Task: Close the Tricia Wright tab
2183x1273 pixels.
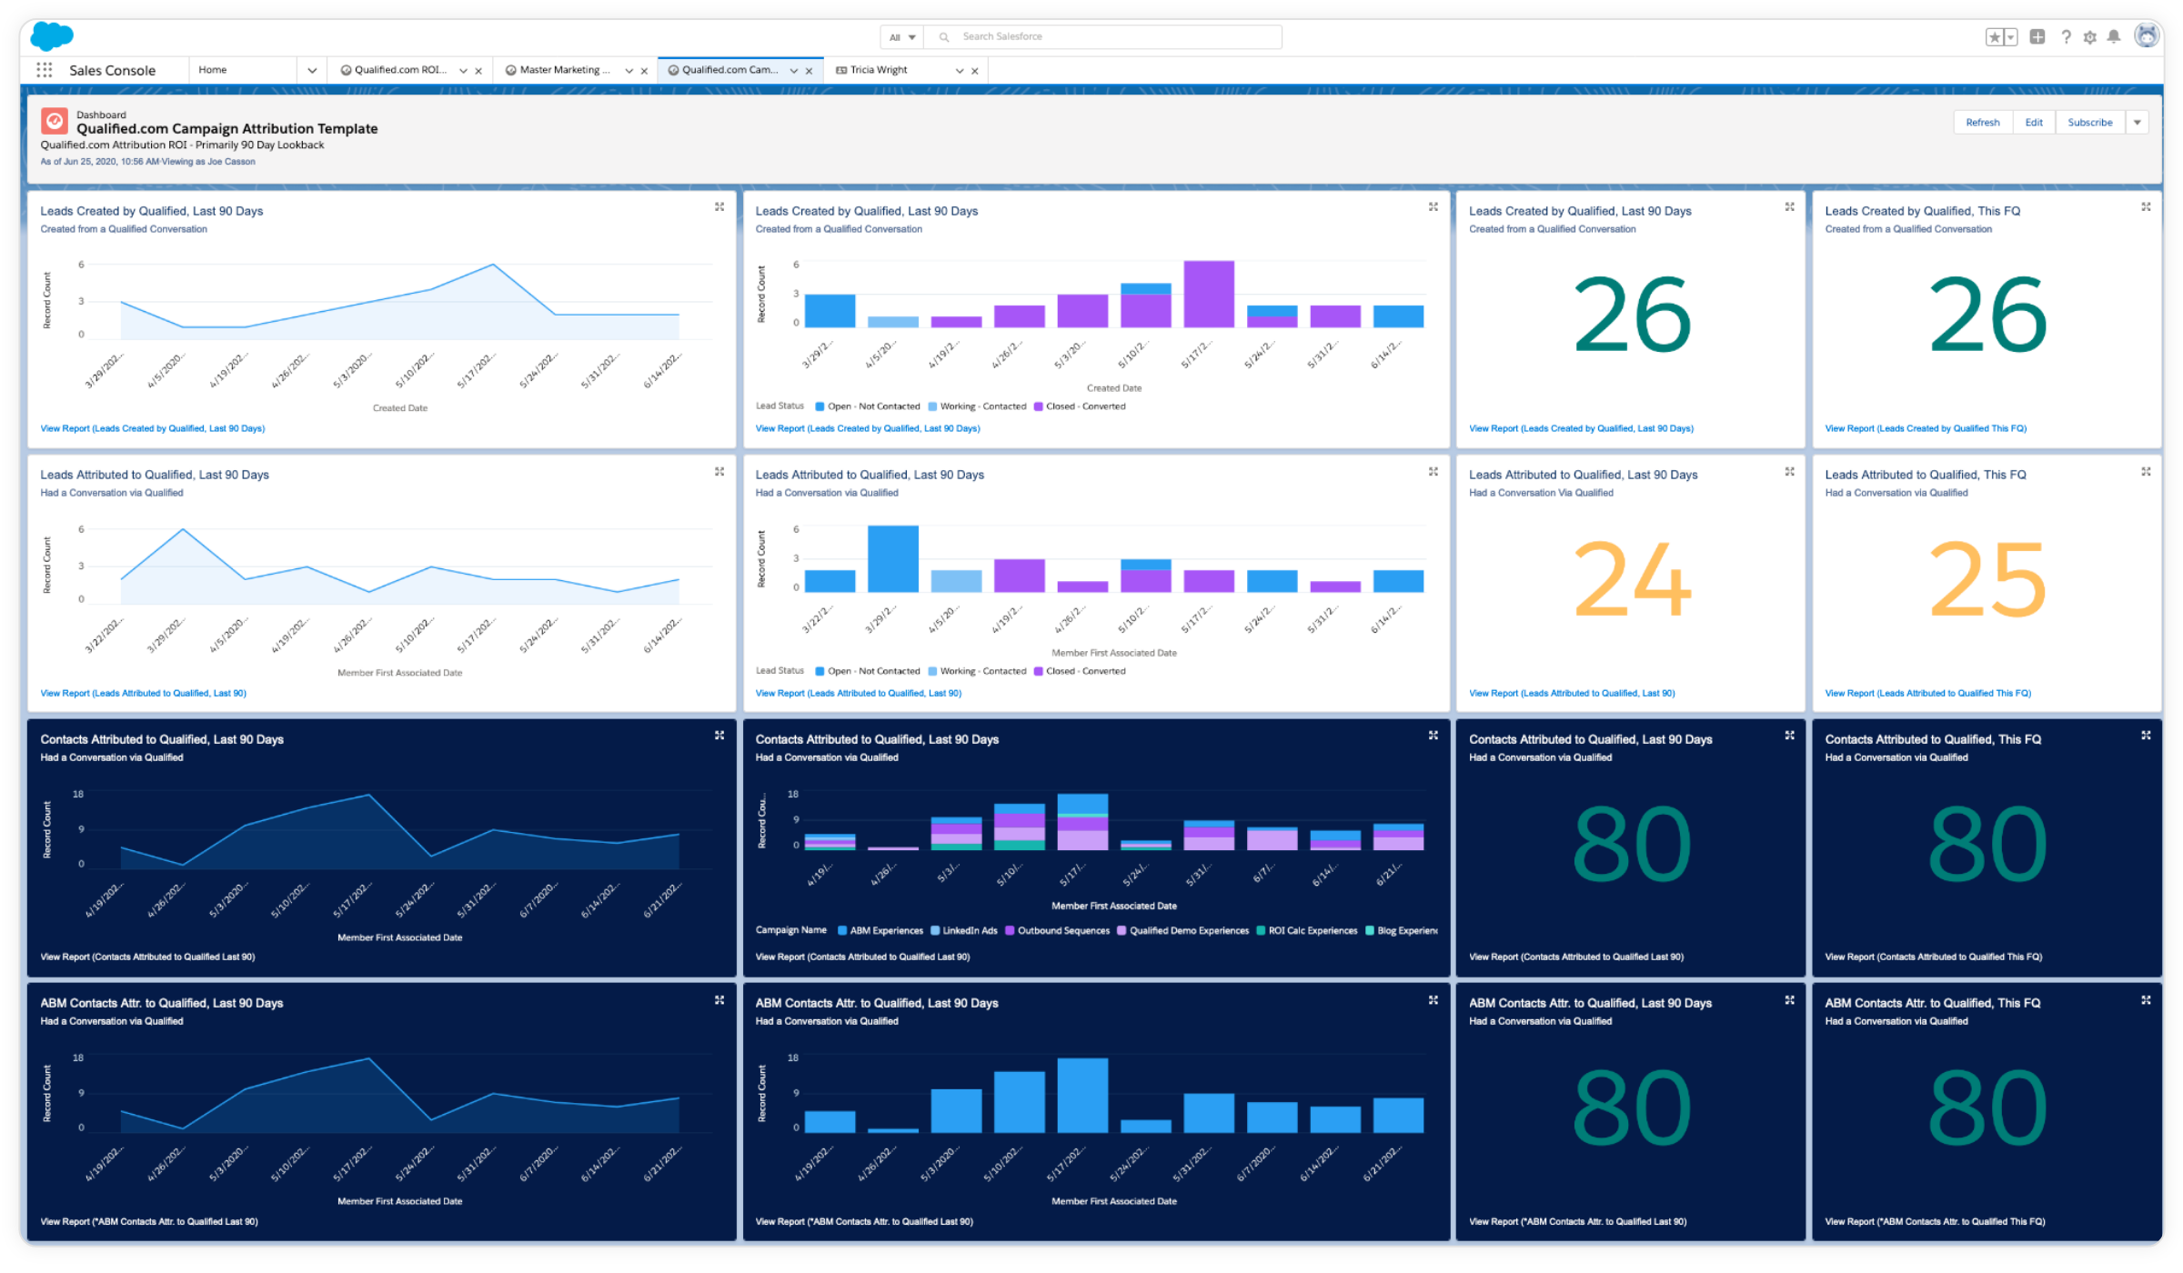Action: click(974, 71)
